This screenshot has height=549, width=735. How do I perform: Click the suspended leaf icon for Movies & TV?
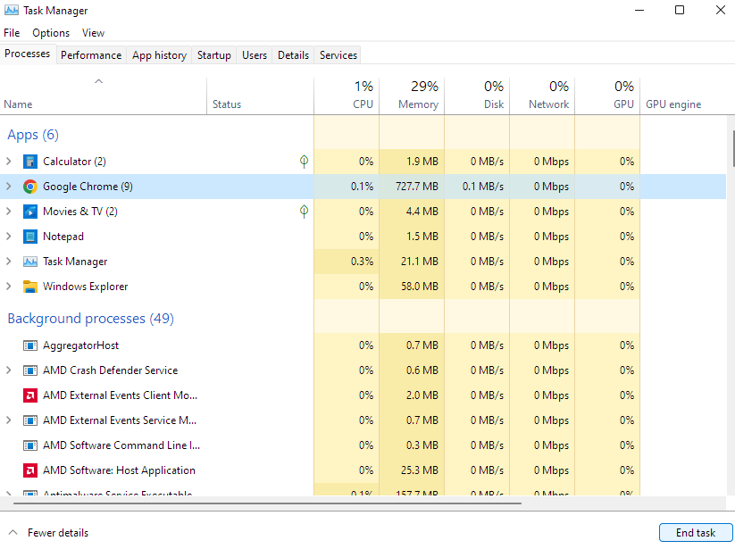[304, 212]
